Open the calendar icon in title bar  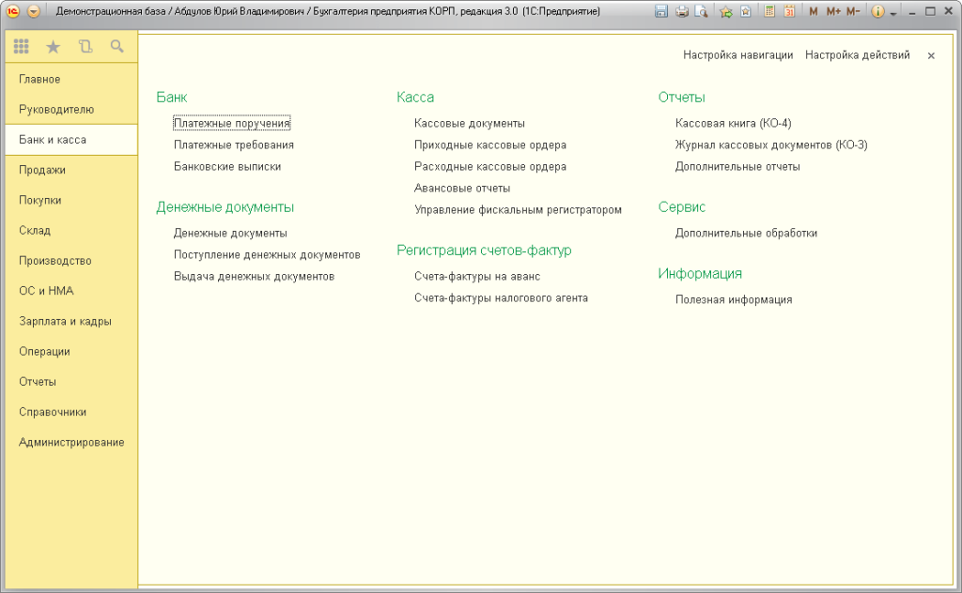point(789,11)
